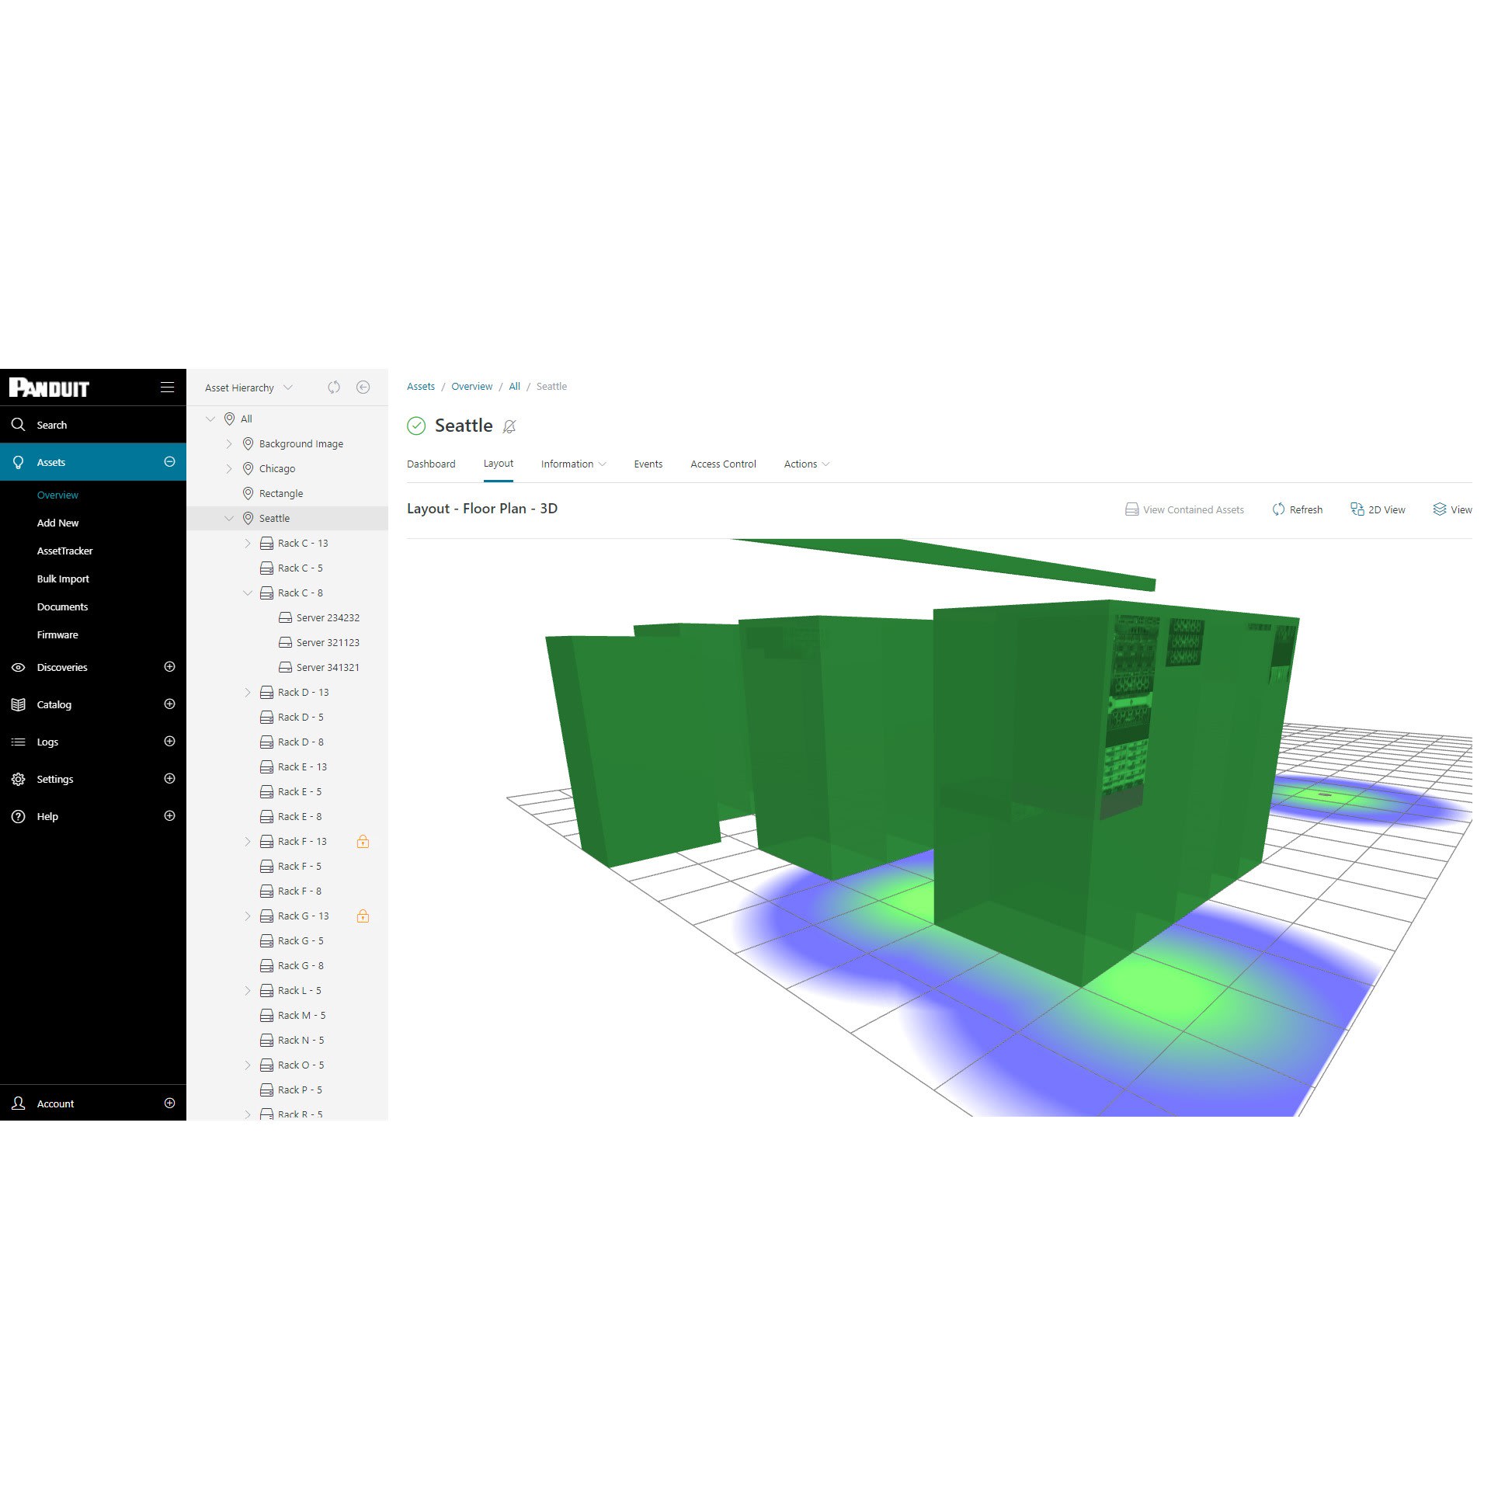
Task: Click the Overview breadcrumb link
Action: click(x=471, y=386)
